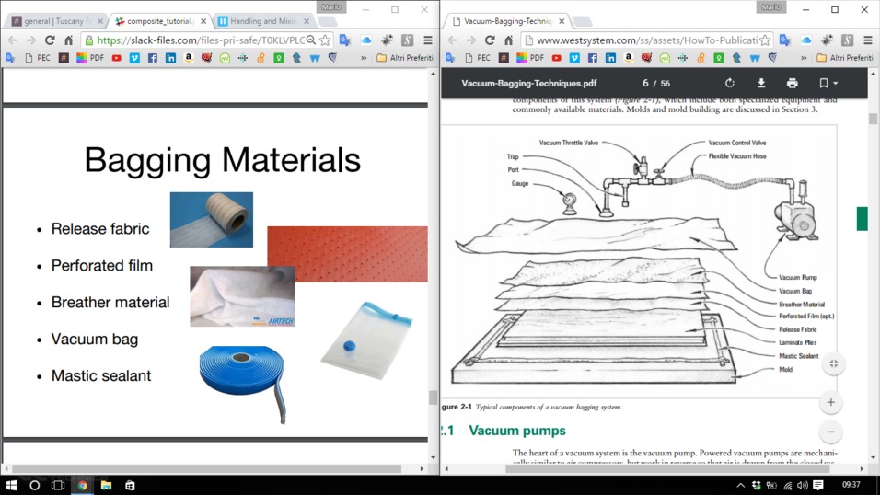Viewport: 880px width, 495px height.
Task: Open zoom indicator in left address bar
Action: click(311, 40)
